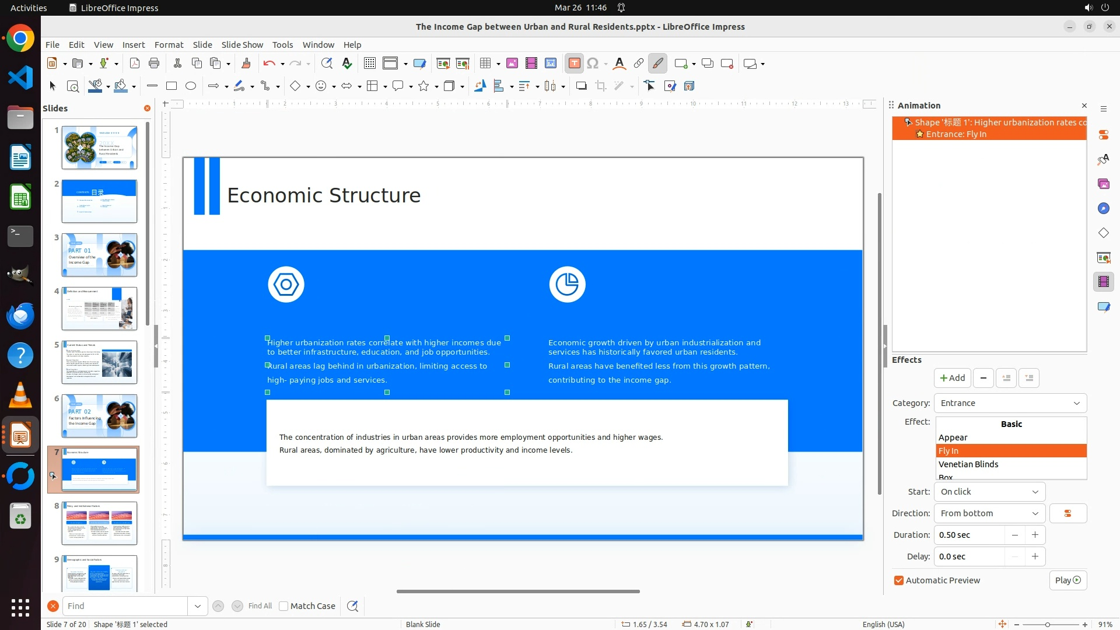Viewport: 1120px width, 630px height.
Task: Expand the Category Entrance dropdown
Action: pyautogui.click(x=1010, y=403)
